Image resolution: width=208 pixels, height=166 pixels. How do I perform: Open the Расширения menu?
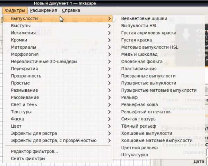pos(44,10)
